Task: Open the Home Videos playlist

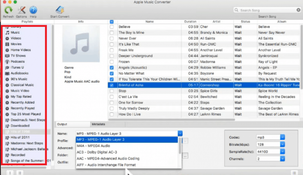Action: (21, 50)
